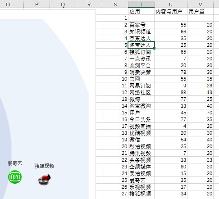Click the Sohu Video fox logo icon
Image resolution: width=219 pixels, height=199 pixels.
point(44,179)
